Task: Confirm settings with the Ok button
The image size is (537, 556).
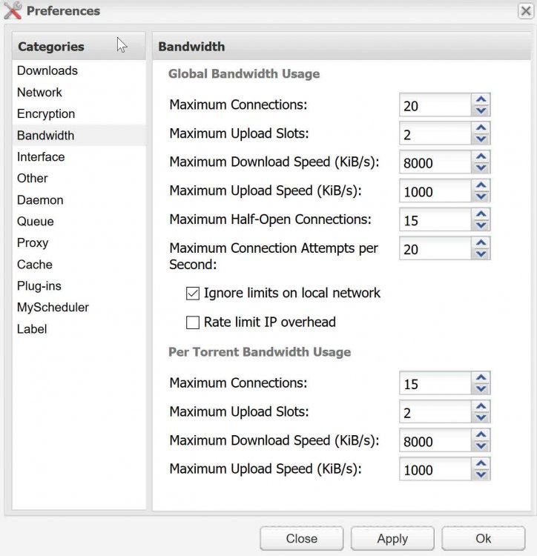Action: click(x=483, y=538)
